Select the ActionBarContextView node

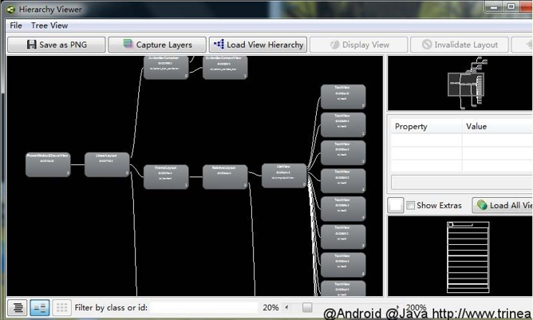(x=225, y=67)
